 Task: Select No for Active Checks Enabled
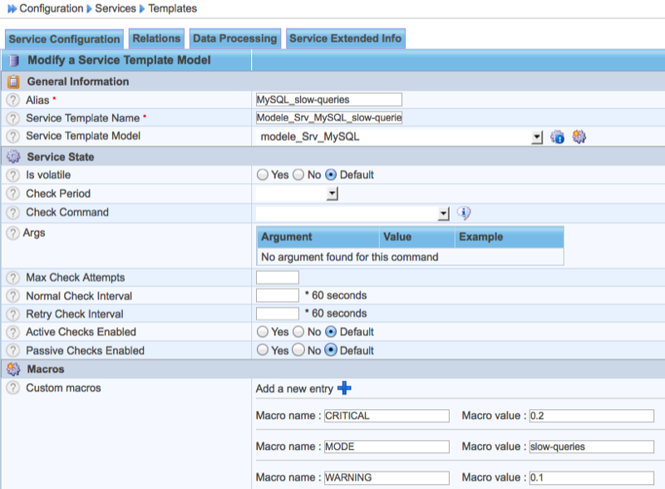click(299, 332)
